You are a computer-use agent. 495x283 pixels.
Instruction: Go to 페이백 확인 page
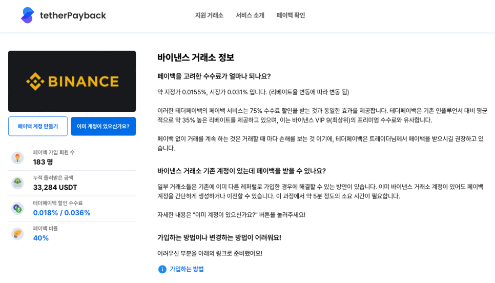pyautogui.click(x=291, y=15)
